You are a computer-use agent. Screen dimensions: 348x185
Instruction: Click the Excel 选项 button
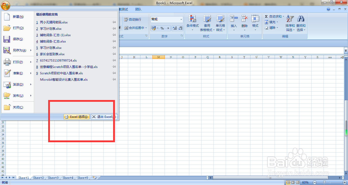[76, 117]
